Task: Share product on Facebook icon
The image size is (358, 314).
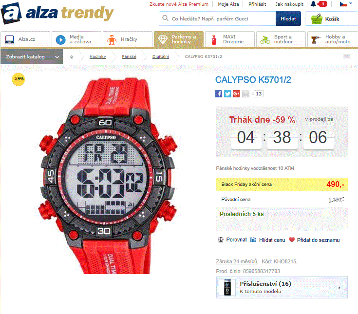Action: (x=218, y=93)
